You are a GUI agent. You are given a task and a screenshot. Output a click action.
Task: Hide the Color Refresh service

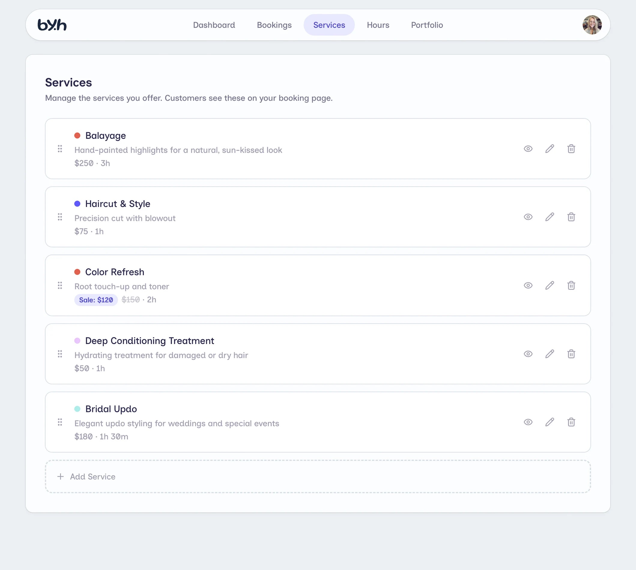tap(528, 285)
